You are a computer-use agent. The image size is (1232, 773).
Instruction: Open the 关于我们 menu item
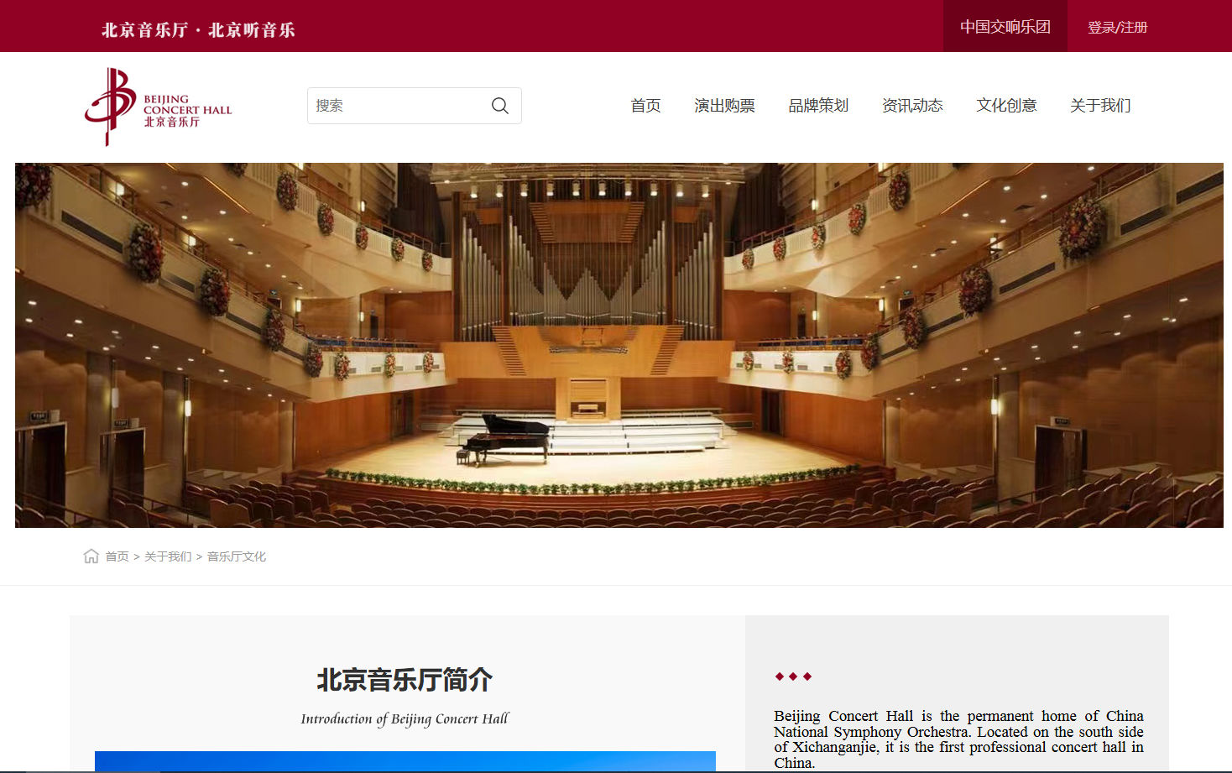(x=1100, y=106)
